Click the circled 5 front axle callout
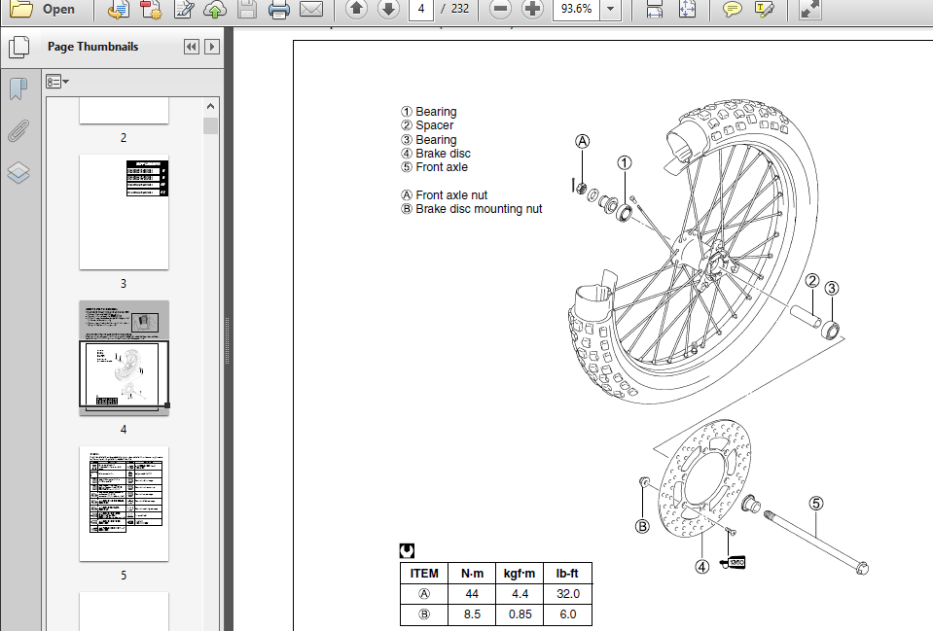 (816, 503)
